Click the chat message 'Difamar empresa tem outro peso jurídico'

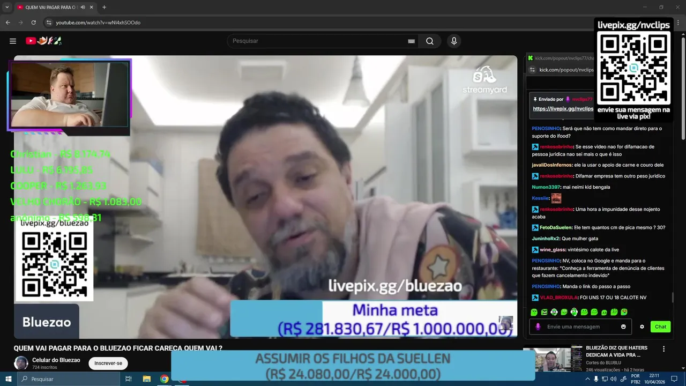coord(620,176)
